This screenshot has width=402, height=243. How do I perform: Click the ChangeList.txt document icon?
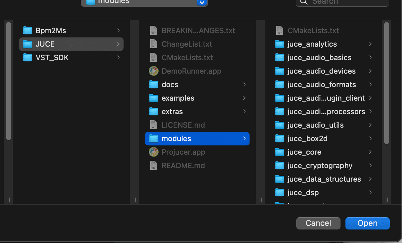point(153,44)
